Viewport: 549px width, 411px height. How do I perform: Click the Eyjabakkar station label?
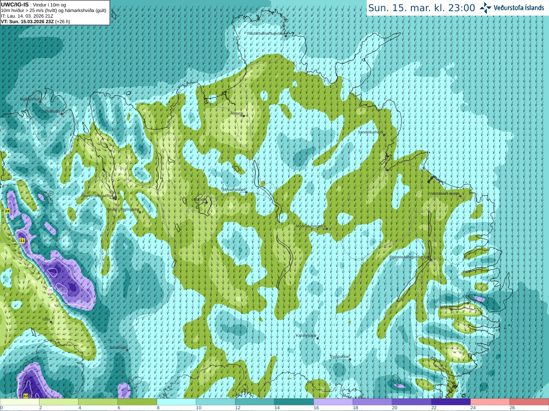[x=340, y=357]
